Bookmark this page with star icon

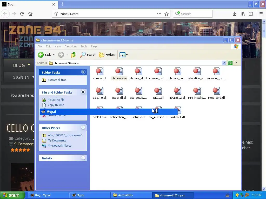point(167,14)
